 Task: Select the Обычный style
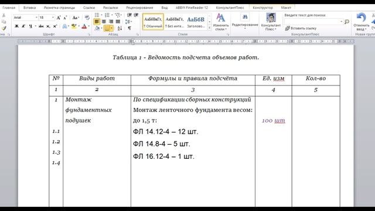(153, 22)
